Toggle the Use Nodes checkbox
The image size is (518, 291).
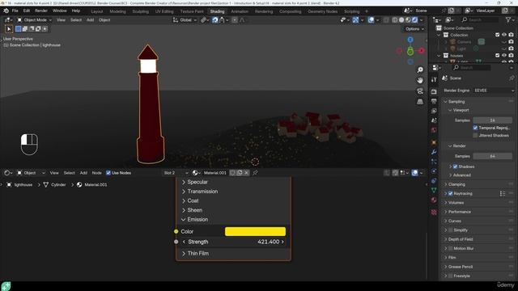(108, 173)
